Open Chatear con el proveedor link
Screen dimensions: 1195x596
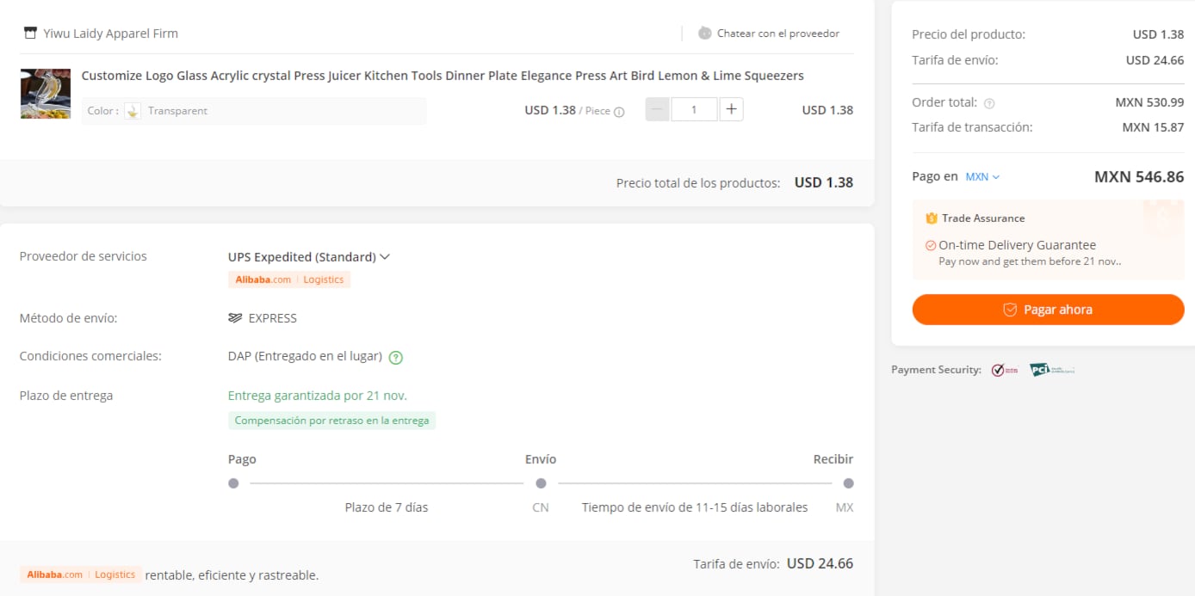click(x=777, y=34)
